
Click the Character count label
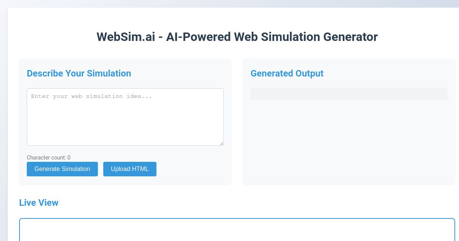tap(49, 158)
